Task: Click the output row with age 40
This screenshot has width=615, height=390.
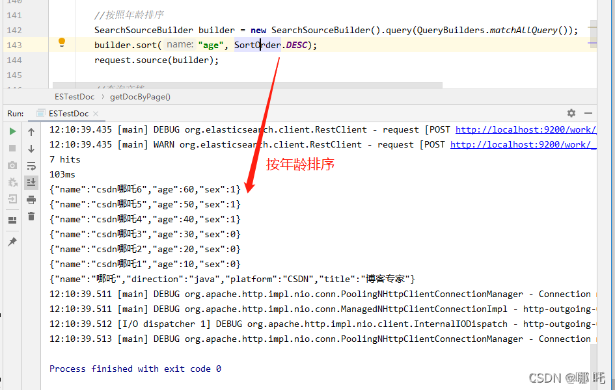Action: pyautogui.click(x=145, y=219)
